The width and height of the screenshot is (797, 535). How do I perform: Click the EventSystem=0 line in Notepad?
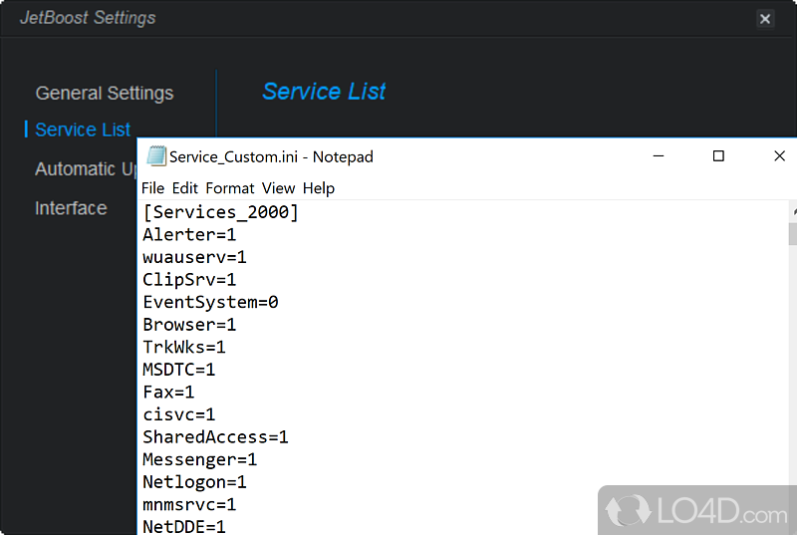pos(210,302)
